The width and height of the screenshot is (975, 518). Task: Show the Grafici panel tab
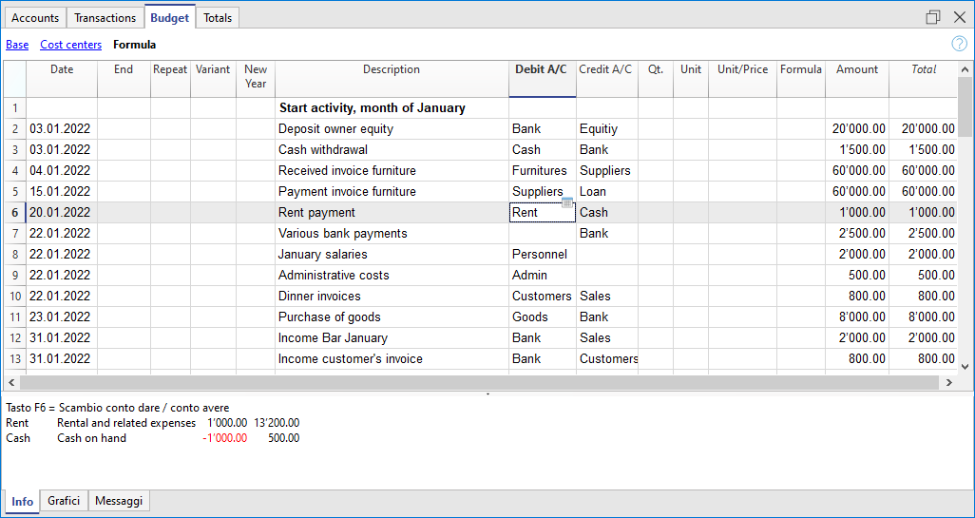(x=64, y=501)
